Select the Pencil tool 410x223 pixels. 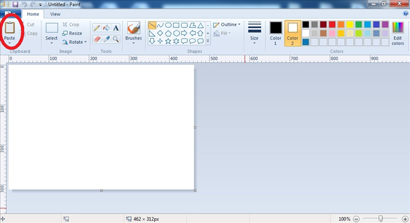(x=97, y=28)
